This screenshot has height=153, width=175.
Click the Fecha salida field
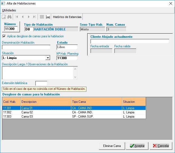click(125, 51)
